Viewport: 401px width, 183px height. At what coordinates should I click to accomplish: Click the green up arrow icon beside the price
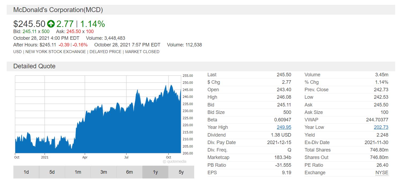point(51,24)
